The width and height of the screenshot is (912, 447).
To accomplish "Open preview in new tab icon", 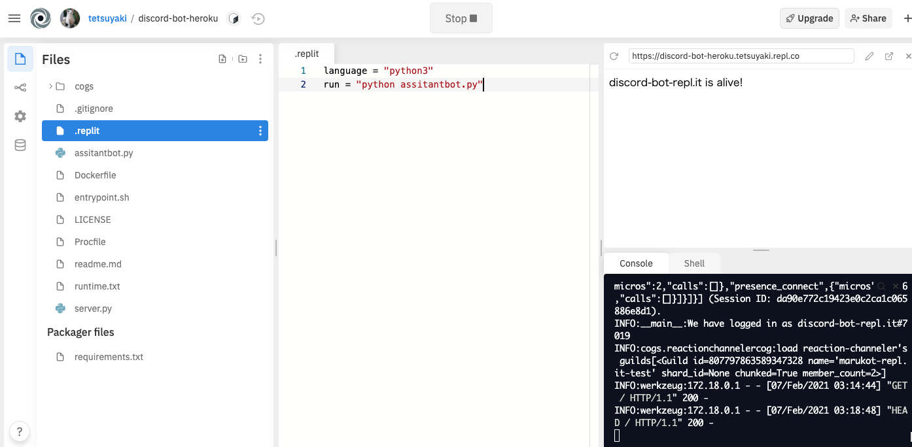I will tap(889, 56).
